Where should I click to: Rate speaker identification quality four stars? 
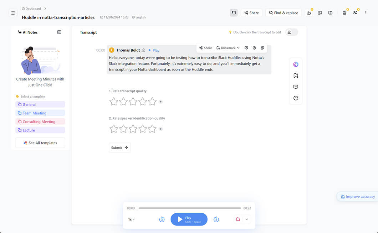click(143, 129)
